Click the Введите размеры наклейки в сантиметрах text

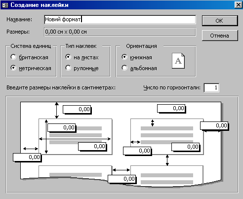pyautogui.click(x=61, y=87)
